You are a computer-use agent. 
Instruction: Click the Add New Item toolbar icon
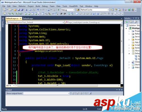(10, 10)
